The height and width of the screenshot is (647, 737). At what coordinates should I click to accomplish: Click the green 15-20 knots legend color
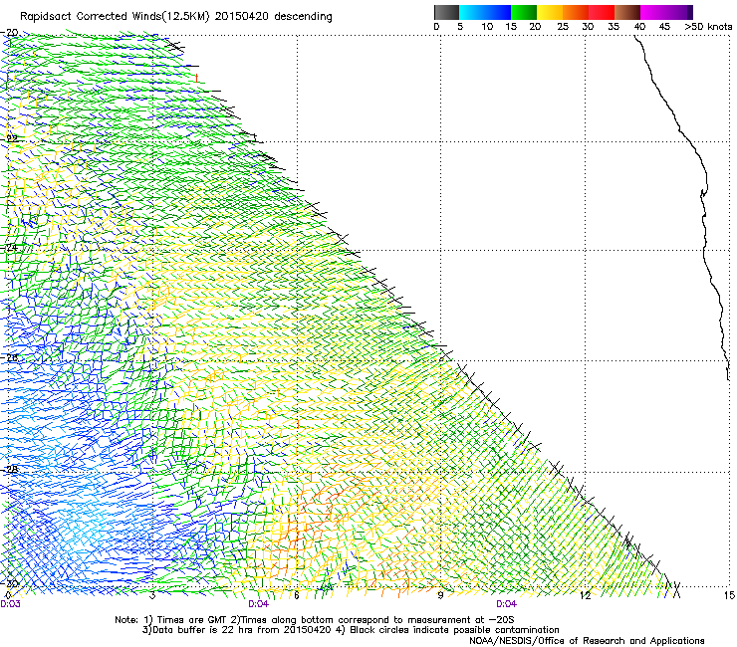click(524, 12)
